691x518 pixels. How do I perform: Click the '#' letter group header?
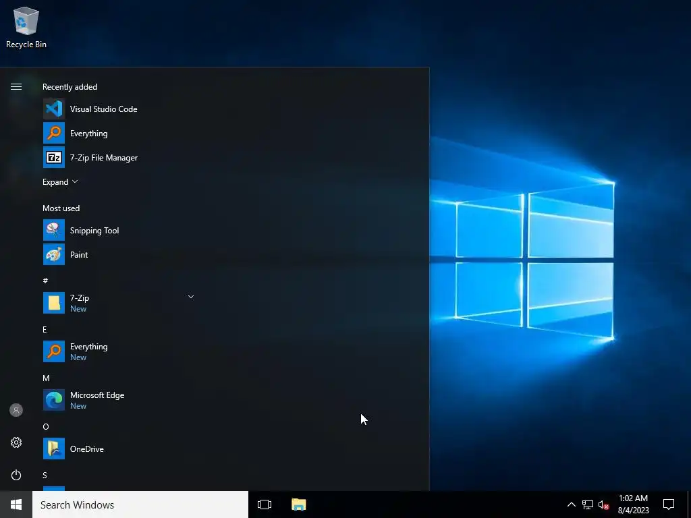(x=45, y=281)
